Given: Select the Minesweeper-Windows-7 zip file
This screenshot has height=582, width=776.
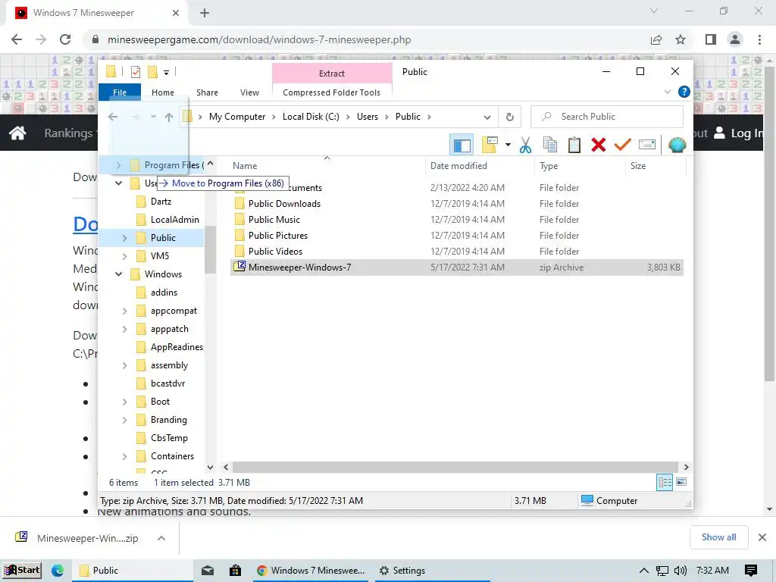Looking at the screenshot, I should tap(457, 268).
